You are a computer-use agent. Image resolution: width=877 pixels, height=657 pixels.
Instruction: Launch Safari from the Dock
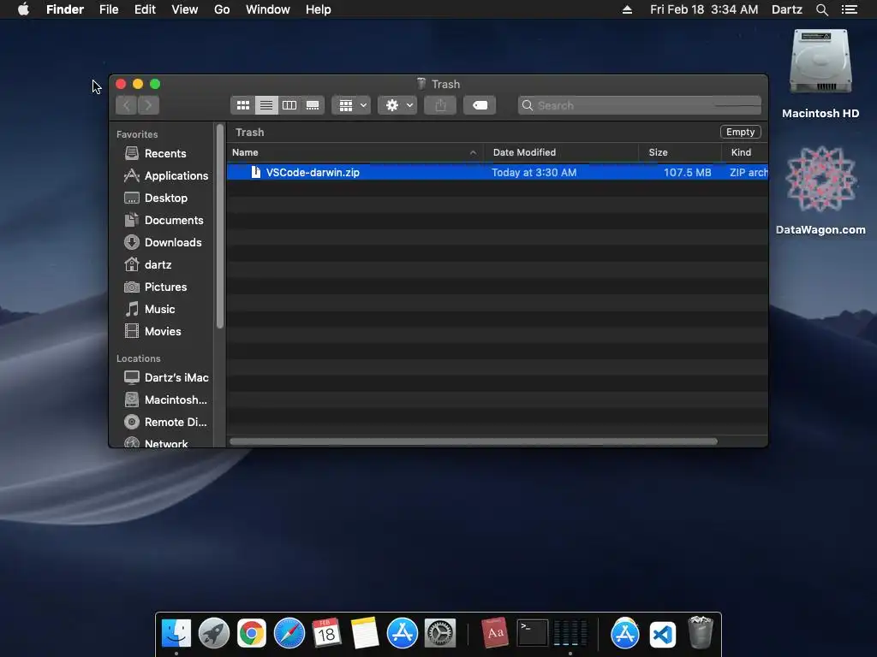tap(289, 634)
